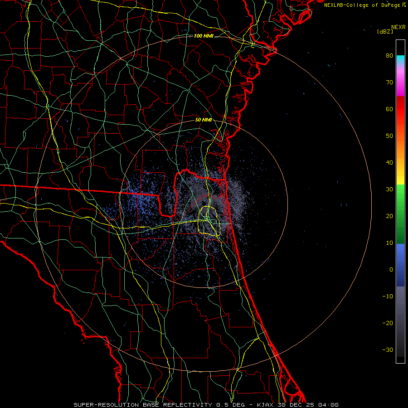Click the NEXLAB-College of DuPage label
Screen dimensions: 408x408
coord(363,5)
